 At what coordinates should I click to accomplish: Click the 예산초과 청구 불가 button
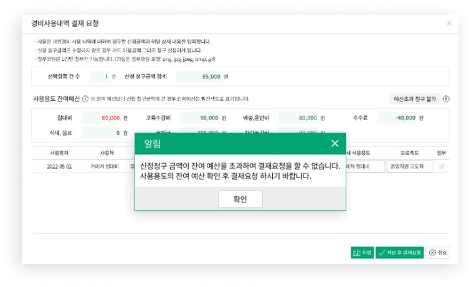pyautogui.click(x=415, y=98)
